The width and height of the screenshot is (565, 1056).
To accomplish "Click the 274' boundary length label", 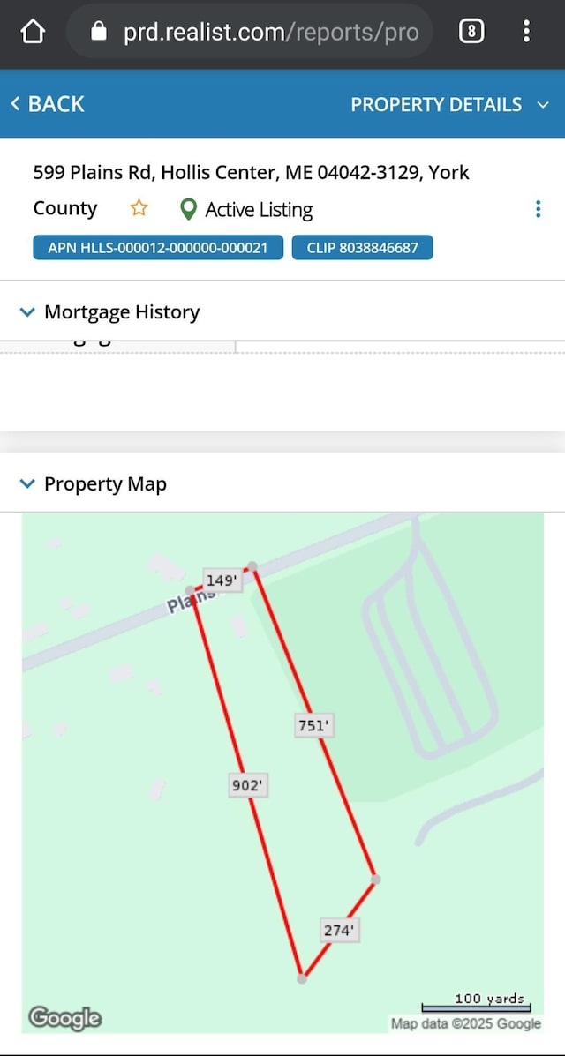I will [339, 931].
